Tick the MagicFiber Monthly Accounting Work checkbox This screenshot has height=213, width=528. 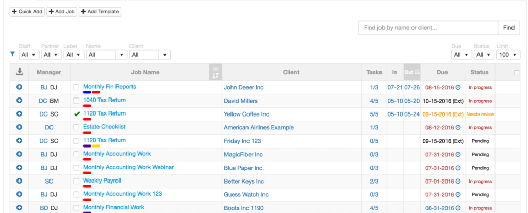[77, 154]
